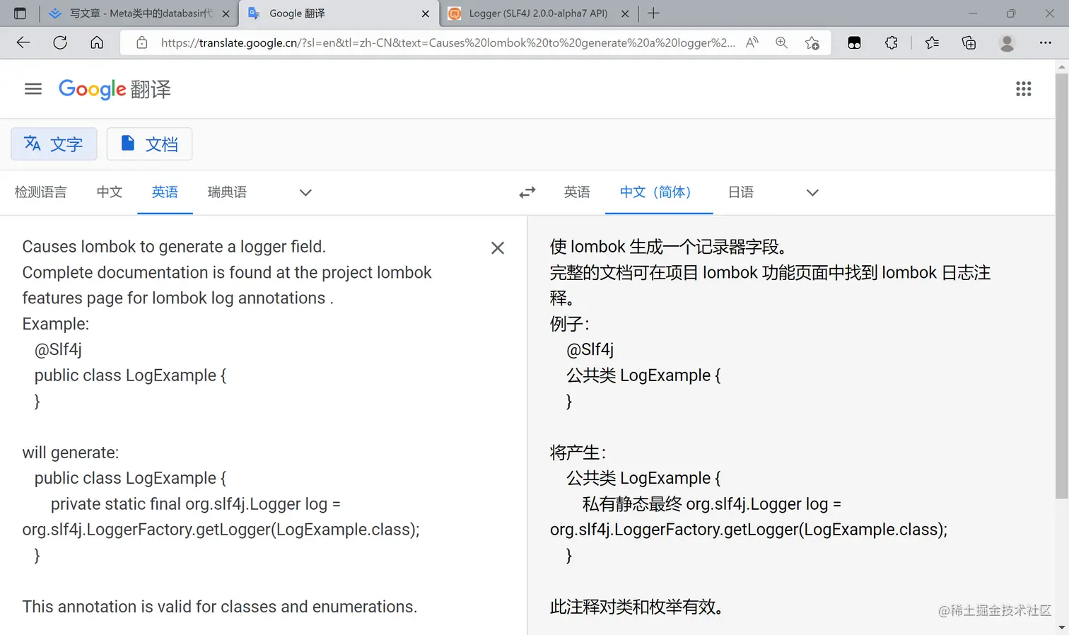The image size is (1069, 635).
Task: Click source line "will generate:"
Action: tap(71, 453)
